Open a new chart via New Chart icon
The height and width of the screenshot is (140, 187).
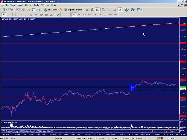(x=4, y=10)
